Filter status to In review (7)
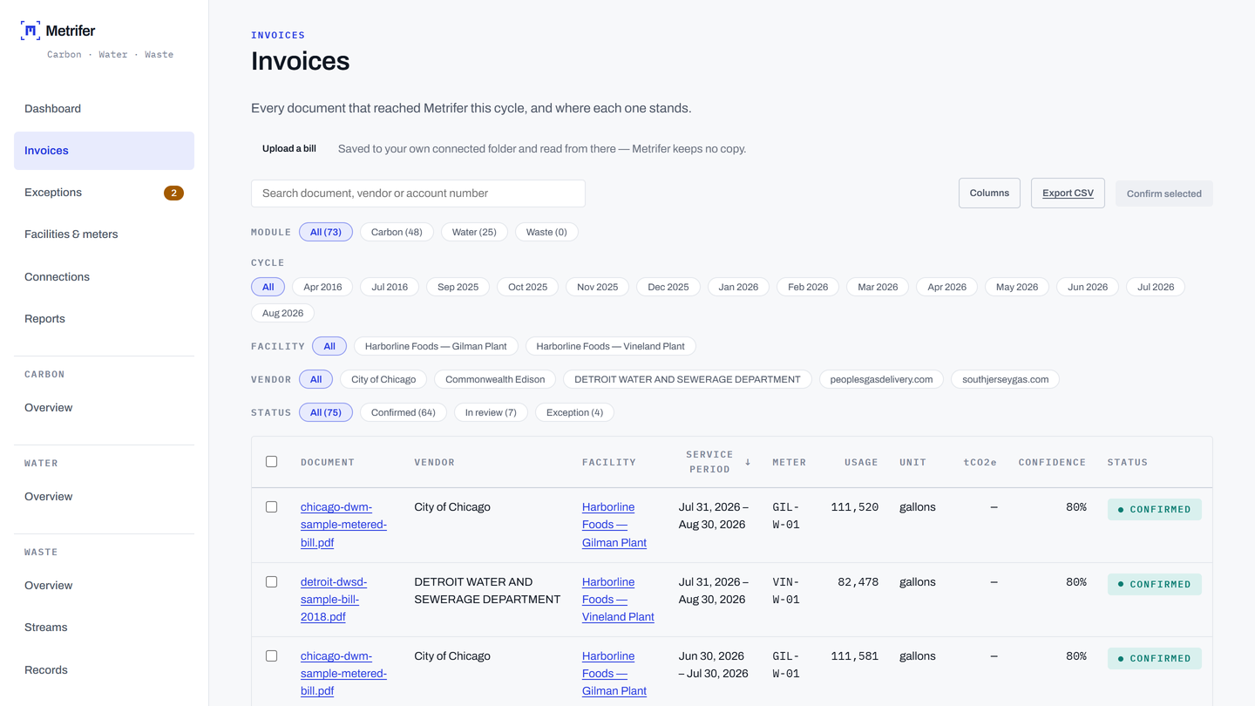This screenshot has height=706, width=1255. (x=491, y=412)
